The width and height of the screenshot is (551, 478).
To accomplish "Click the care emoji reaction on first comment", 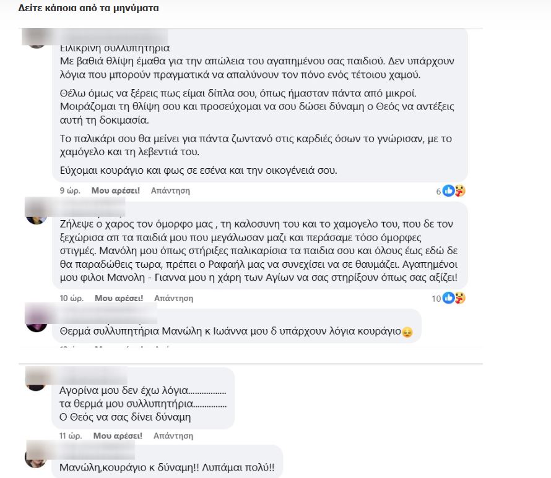I will (x=459, y=190).
